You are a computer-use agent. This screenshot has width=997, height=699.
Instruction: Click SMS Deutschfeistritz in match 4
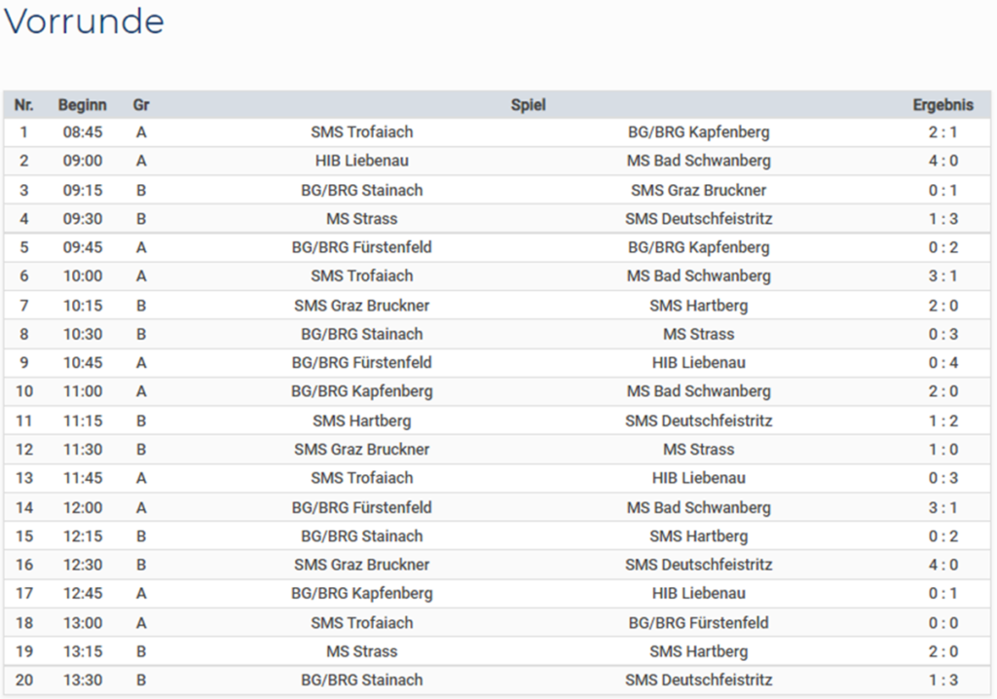698,219
